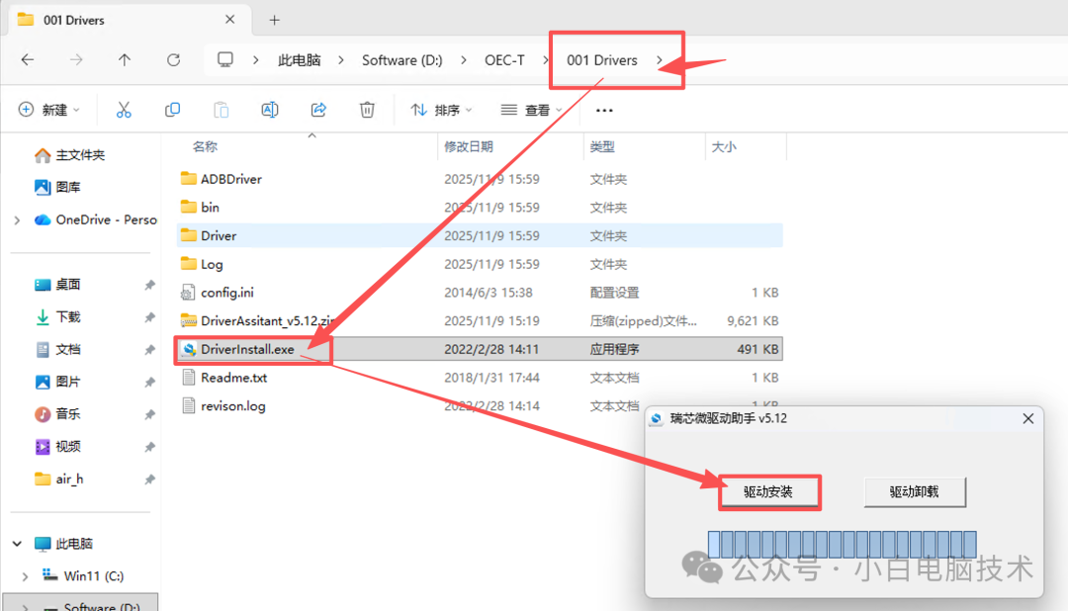The image size is (1068, 611).
Task: Open the 新建 dropdown menu
Action: 49,110
